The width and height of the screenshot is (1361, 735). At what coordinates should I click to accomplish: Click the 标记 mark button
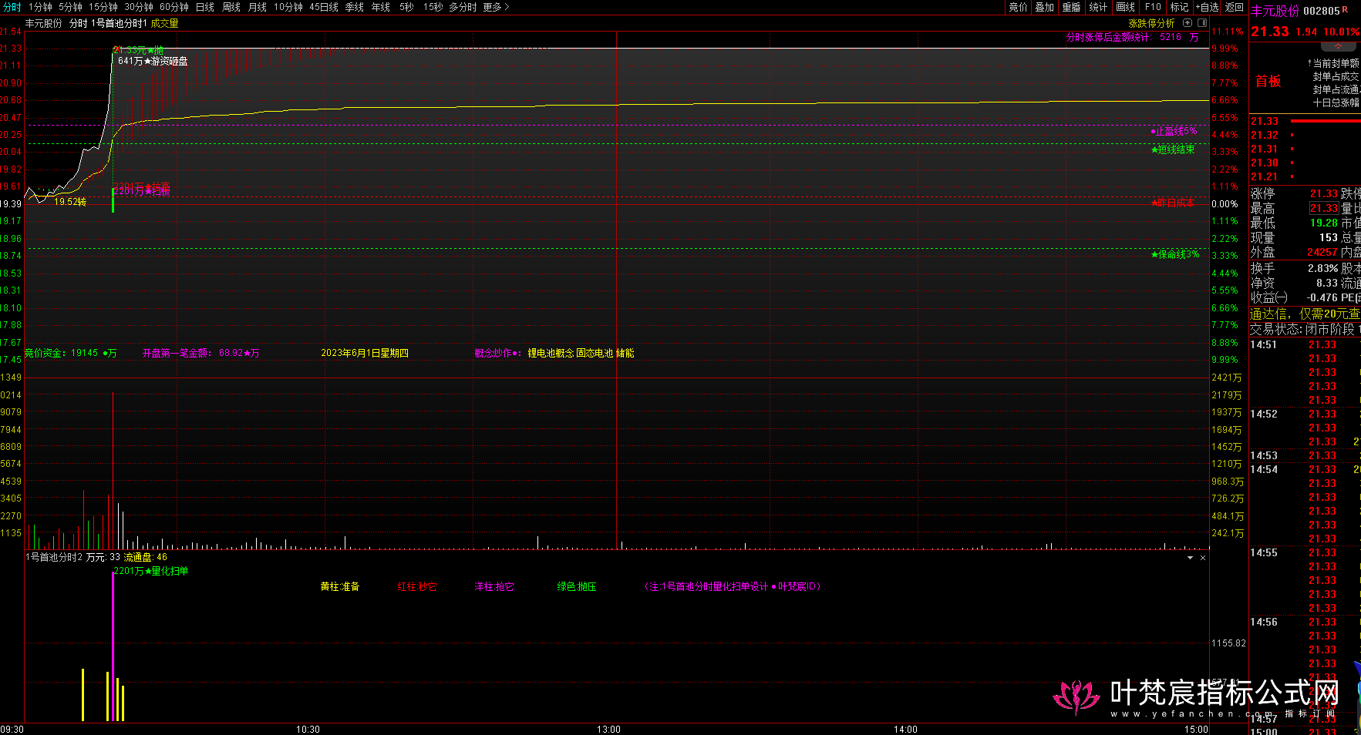(1180, 7)
